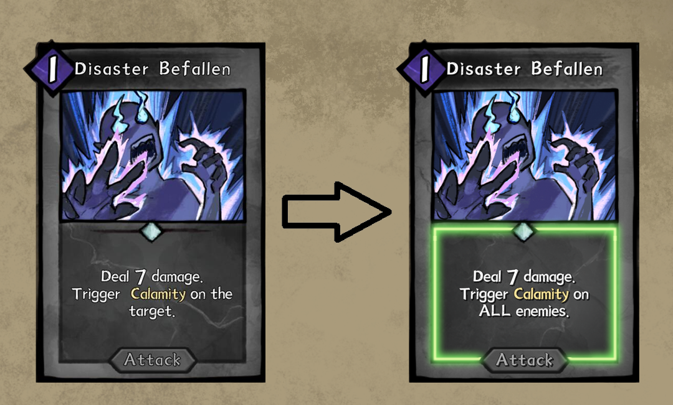Click the right card's teal diamond ornament
673x405 pixels.
coord(523,231)
